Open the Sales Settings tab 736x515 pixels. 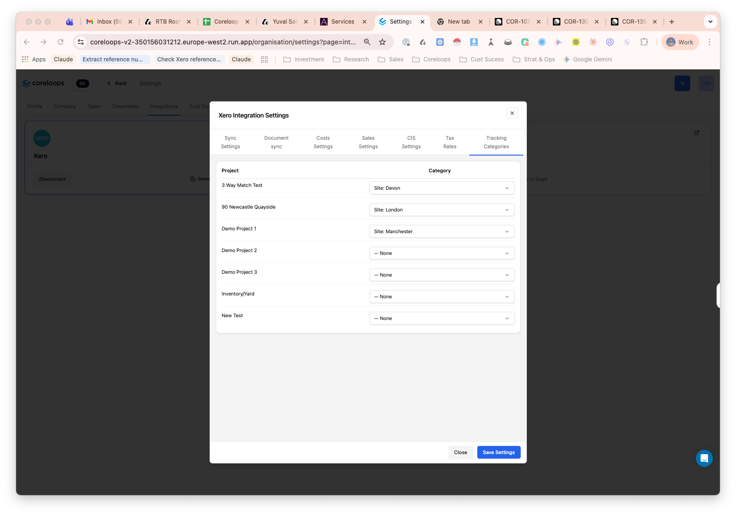pos(368,142)
